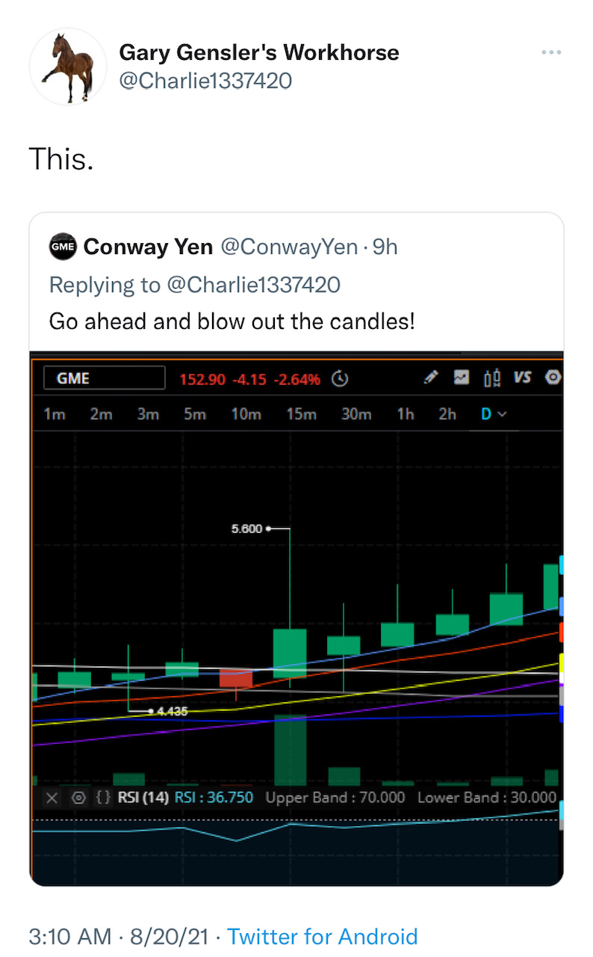Click the horse profile avatar
Screen dimensions: 593x957
pos(68,67)
